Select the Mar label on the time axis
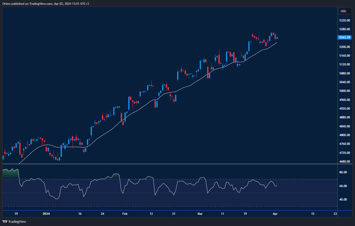This screenshot has width=355, height=226. [x=200, y=214]
